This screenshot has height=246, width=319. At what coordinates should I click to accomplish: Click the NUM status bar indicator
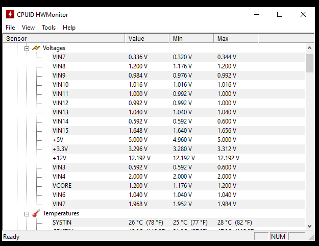click(x=278, y=237)
